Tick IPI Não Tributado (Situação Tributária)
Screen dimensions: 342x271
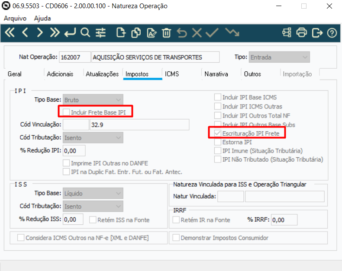point(217,159)
